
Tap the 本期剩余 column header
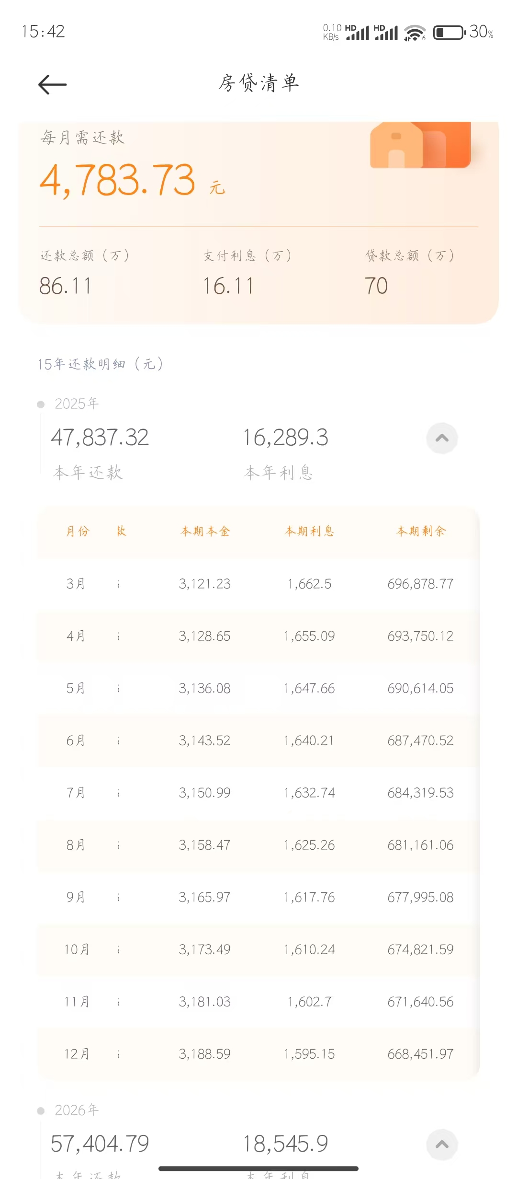(421, 531)
